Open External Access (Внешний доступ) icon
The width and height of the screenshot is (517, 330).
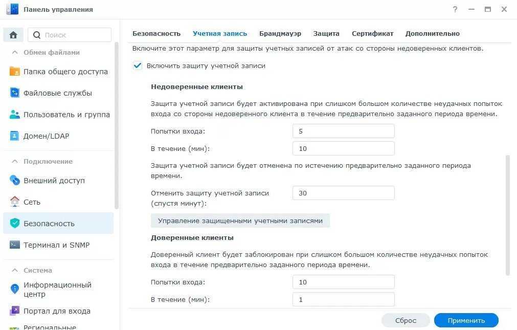tap(15, 181)
